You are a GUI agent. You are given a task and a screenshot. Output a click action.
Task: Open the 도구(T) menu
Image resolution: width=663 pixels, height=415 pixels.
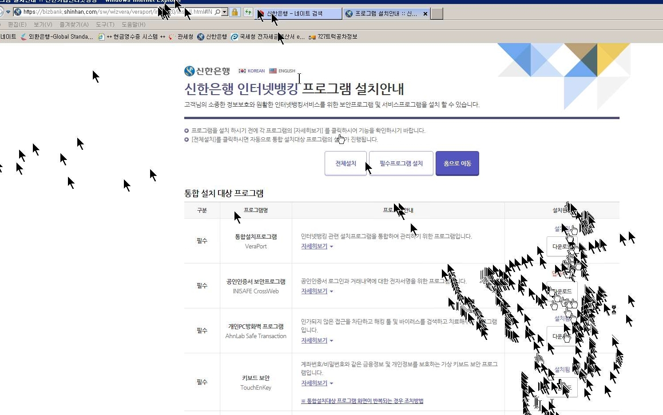coord(105,24)
